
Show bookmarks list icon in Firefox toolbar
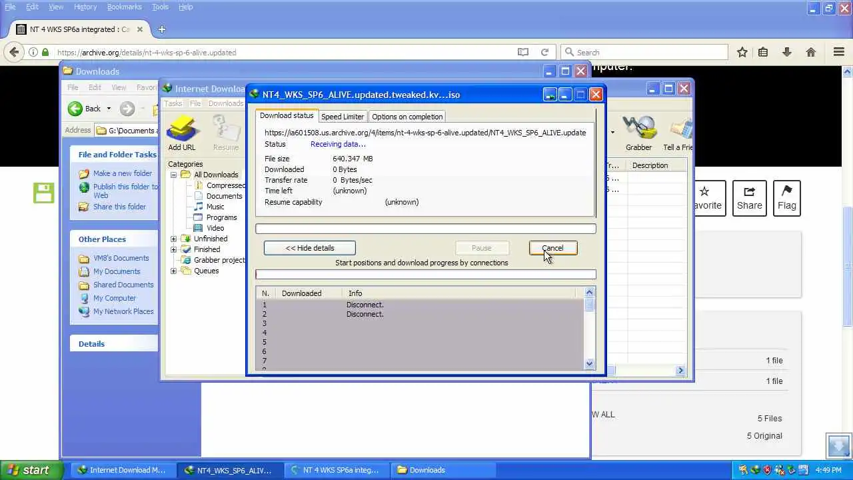click(763, 52)
